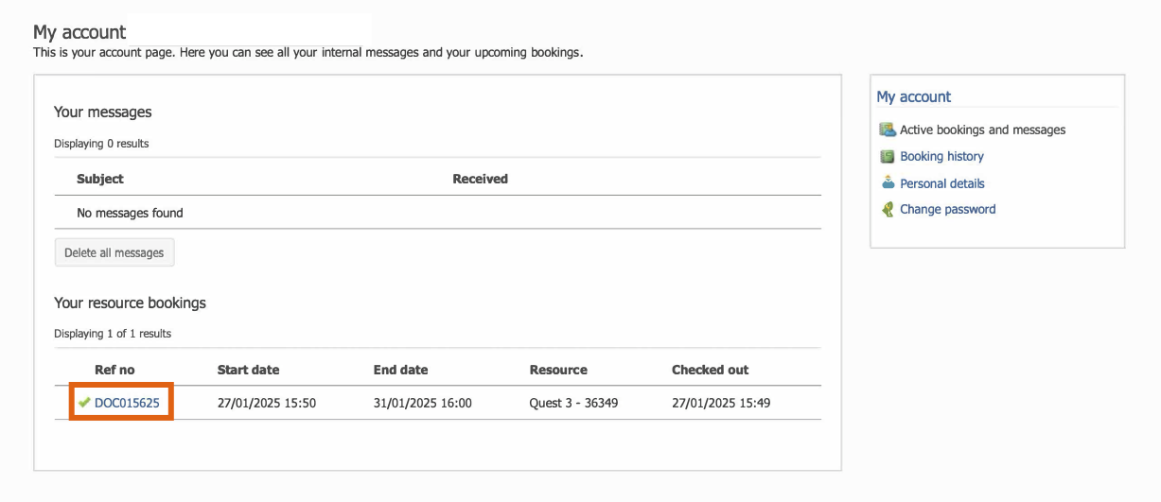Open the Booking history link

[941, 156]
